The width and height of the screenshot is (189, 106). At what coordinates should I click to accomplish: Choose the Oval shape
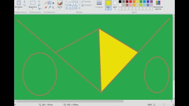click(x=73, y=2)
